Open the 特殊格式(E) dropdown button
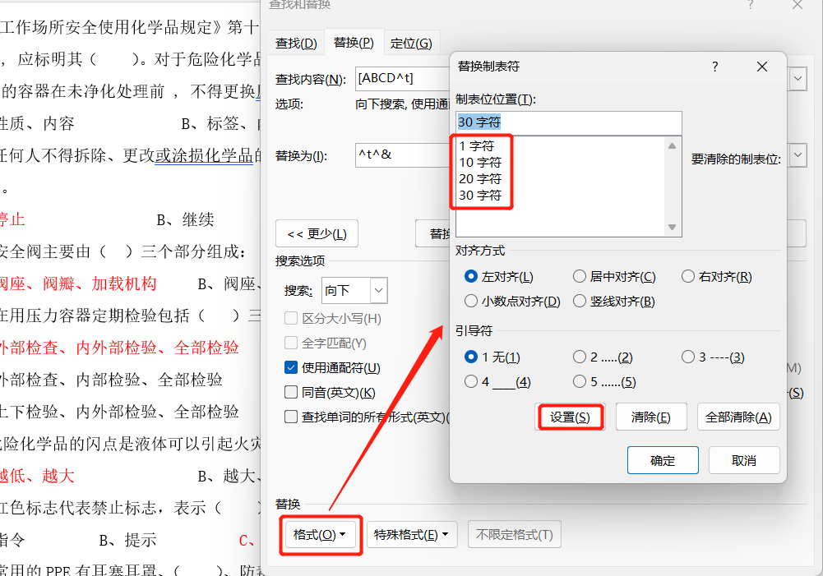This screenshot has width=823, height=576. tap(411, 535)
